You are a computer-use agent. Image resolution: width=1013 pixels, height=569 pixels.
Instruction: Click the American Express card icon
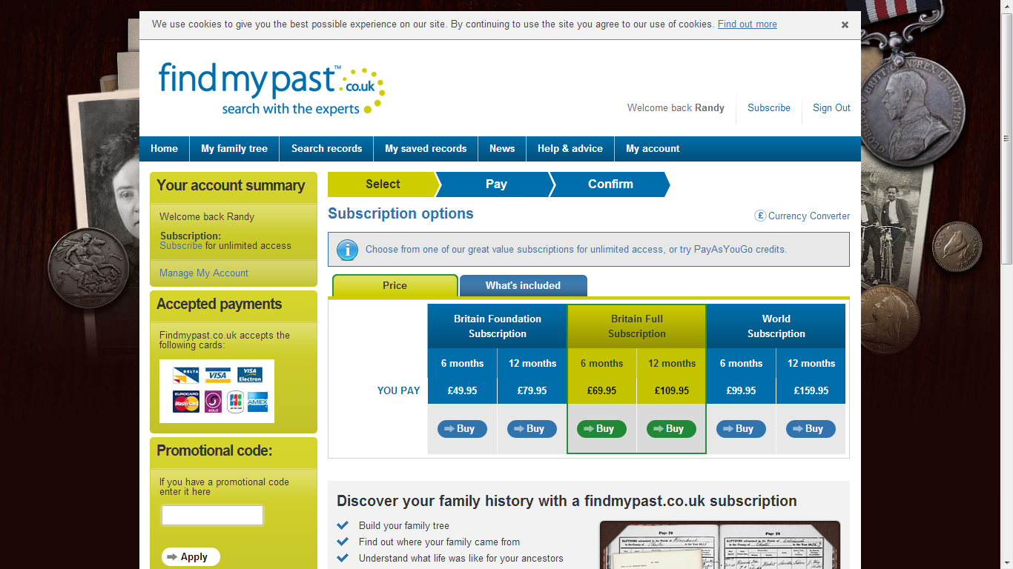[x=257, y=402]
